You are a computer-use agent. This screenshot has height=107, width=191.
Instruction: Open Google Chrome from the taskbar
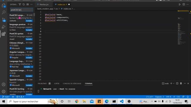coord(77,101)
